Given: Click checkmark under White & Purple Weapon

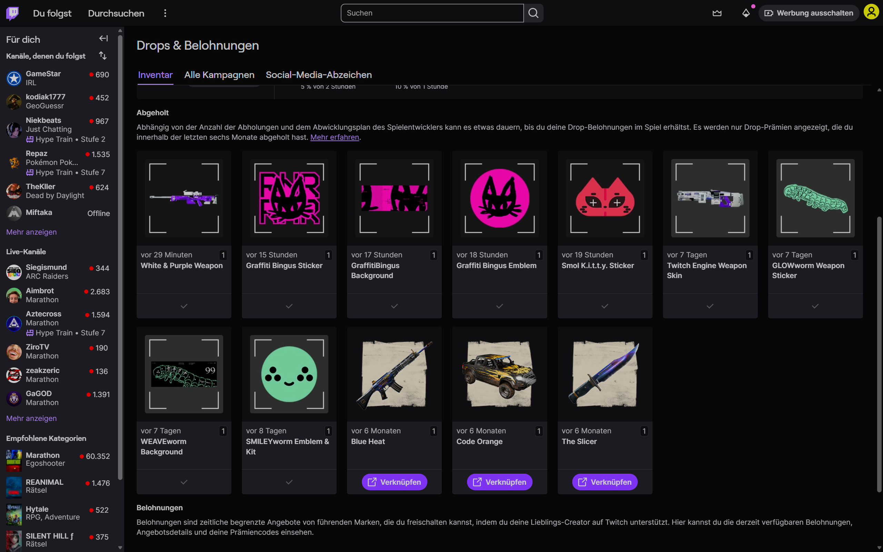Looking at the screenshot, I should [184, 306].
